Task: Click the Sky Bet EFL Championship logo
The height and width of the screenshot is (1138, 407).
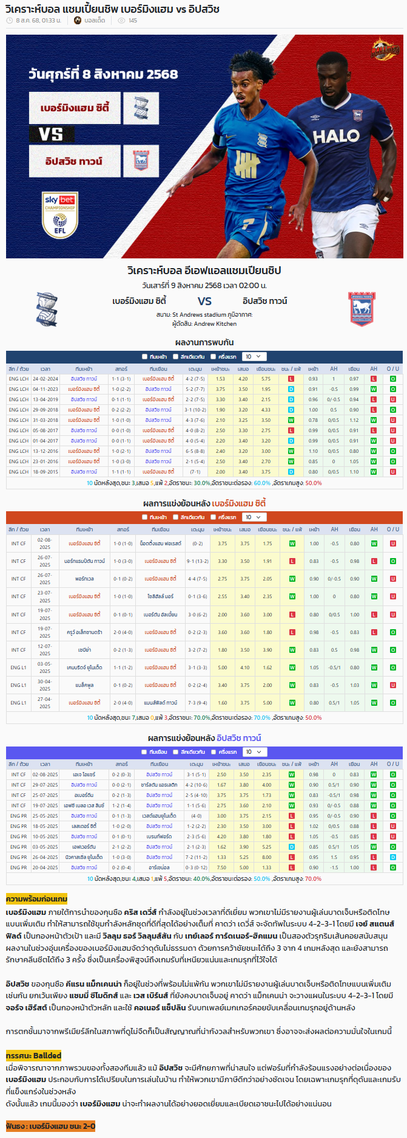Action: [x=59, y=215]
